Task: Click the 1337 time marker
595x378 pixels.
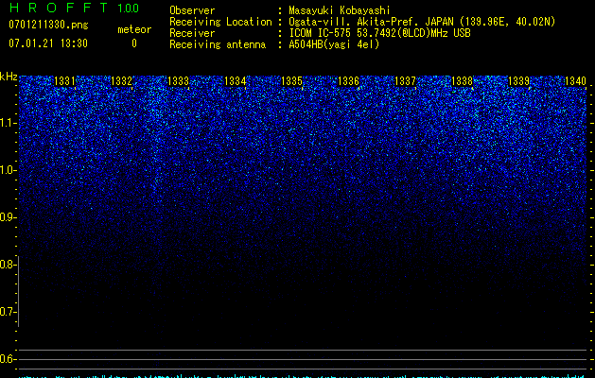Action: click(405, 81)
